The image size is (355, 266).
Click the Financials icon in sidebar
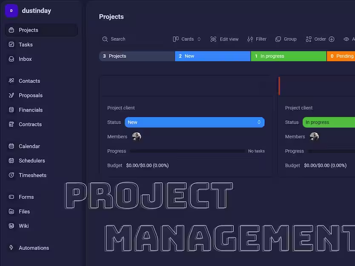11,110
